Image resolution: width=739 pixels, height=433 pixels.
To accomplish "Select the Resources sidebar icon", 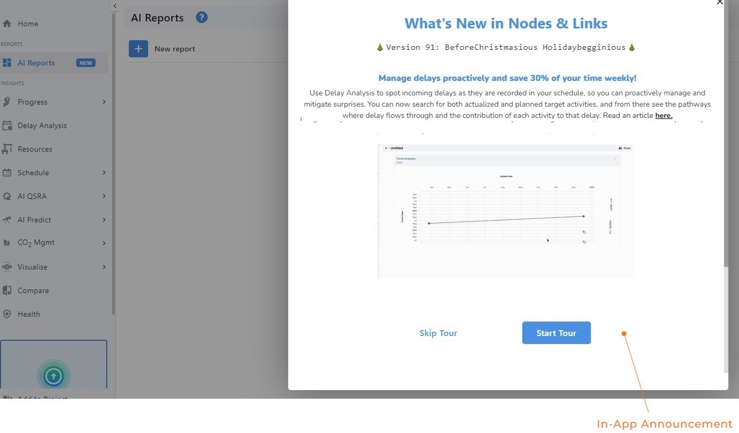I will (8, 149).
